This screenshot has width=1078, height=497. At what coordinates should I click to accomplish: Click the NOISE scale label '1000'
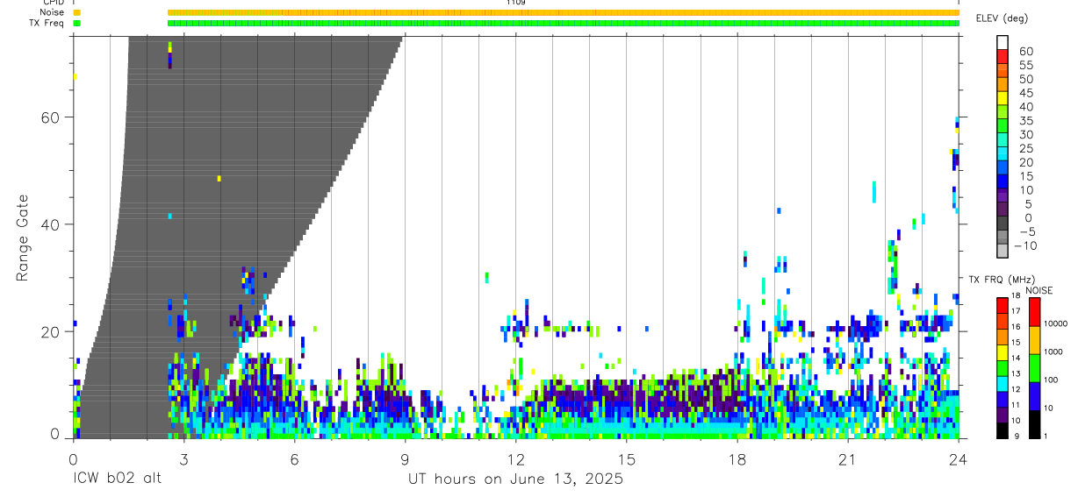1053,352
